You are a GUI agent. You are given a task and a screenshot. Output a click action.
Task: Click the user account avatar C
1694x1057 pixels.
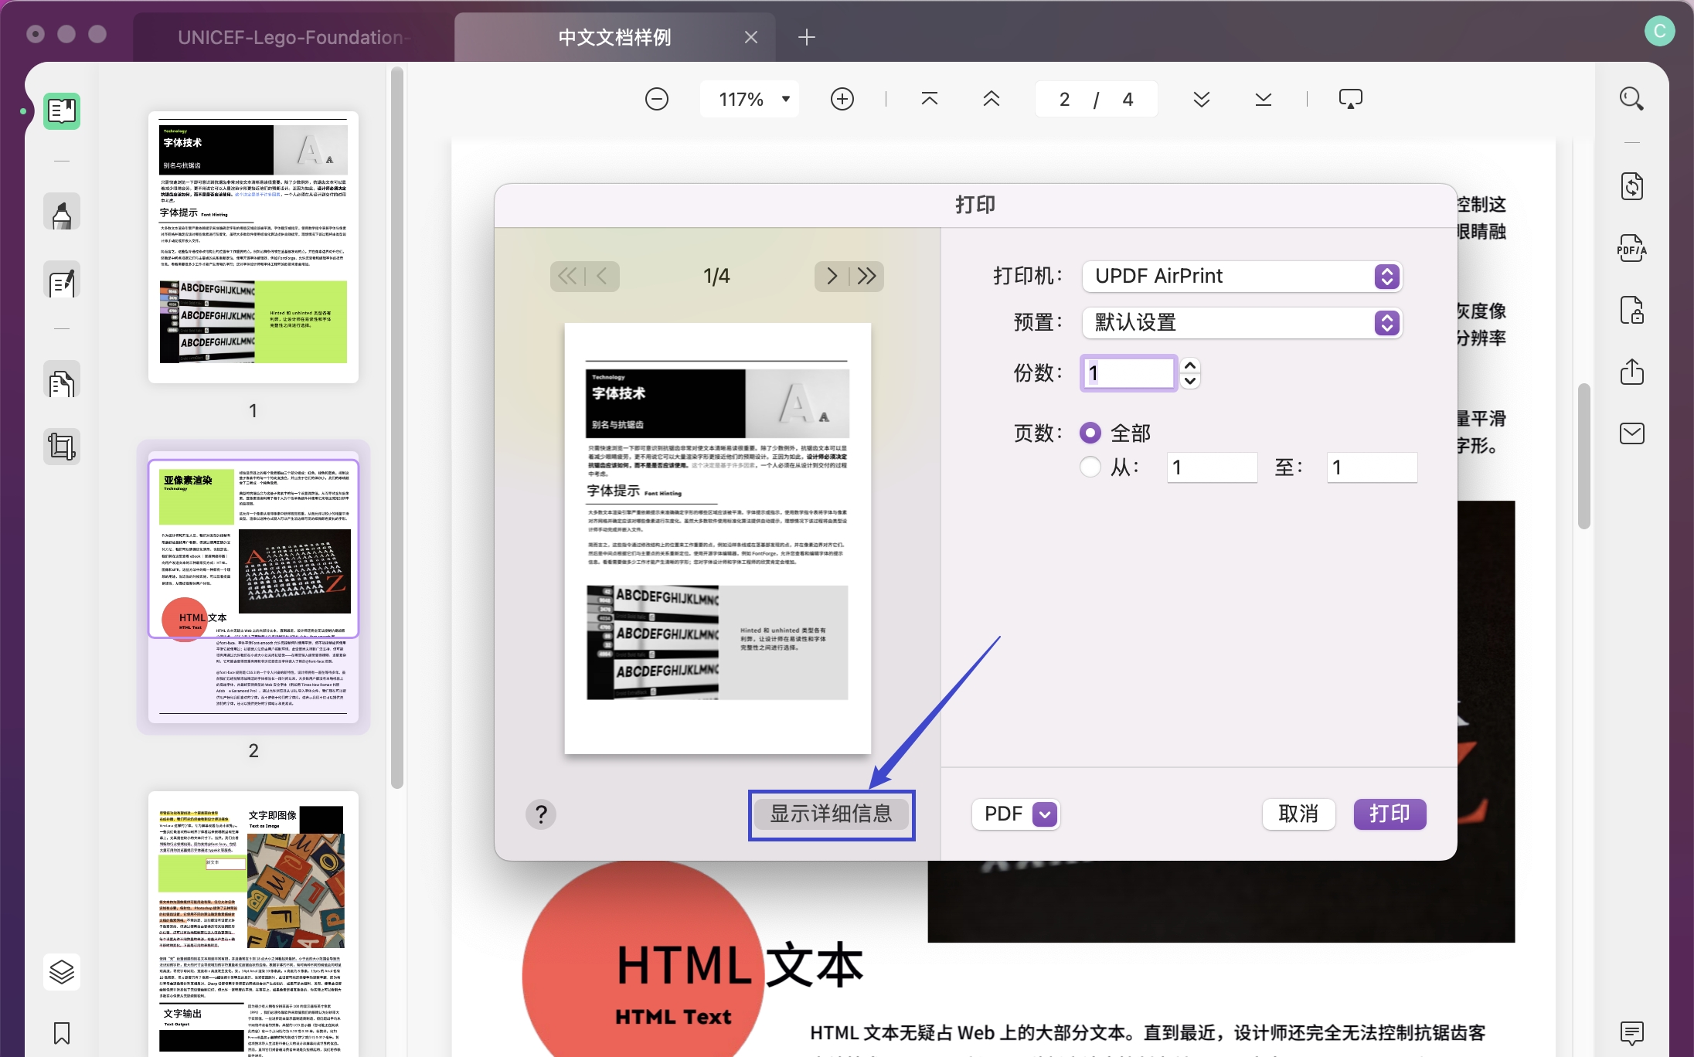click(1659, 31)
